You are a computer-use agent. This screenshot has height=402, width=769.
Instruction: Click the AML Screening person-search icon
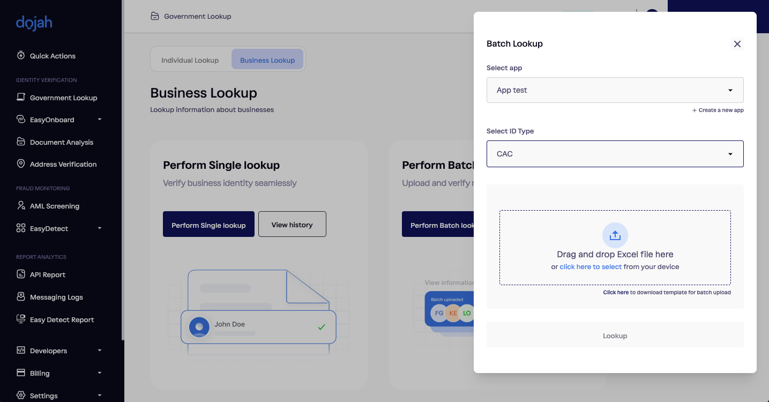(21, 206)
